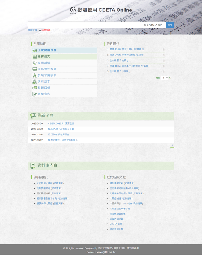The image size is (202, 255).
Task: Open 收錄清單 next to 漢譯南傳大藏經
Action: [x=58, y=203]
